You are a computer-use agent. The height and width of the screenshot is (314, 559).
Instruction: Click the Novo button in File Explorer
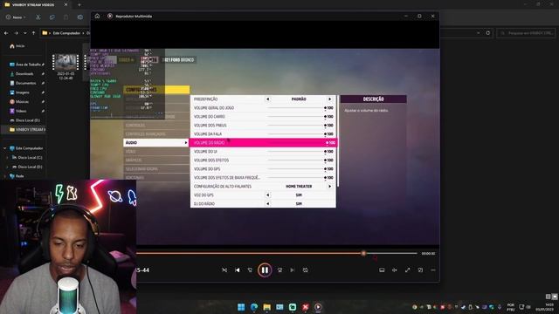coord(16,17)
